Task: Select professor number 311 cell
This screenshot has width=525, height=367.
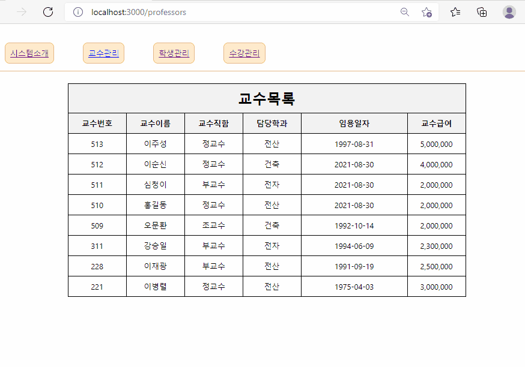Action: click(x=97, y=246)
